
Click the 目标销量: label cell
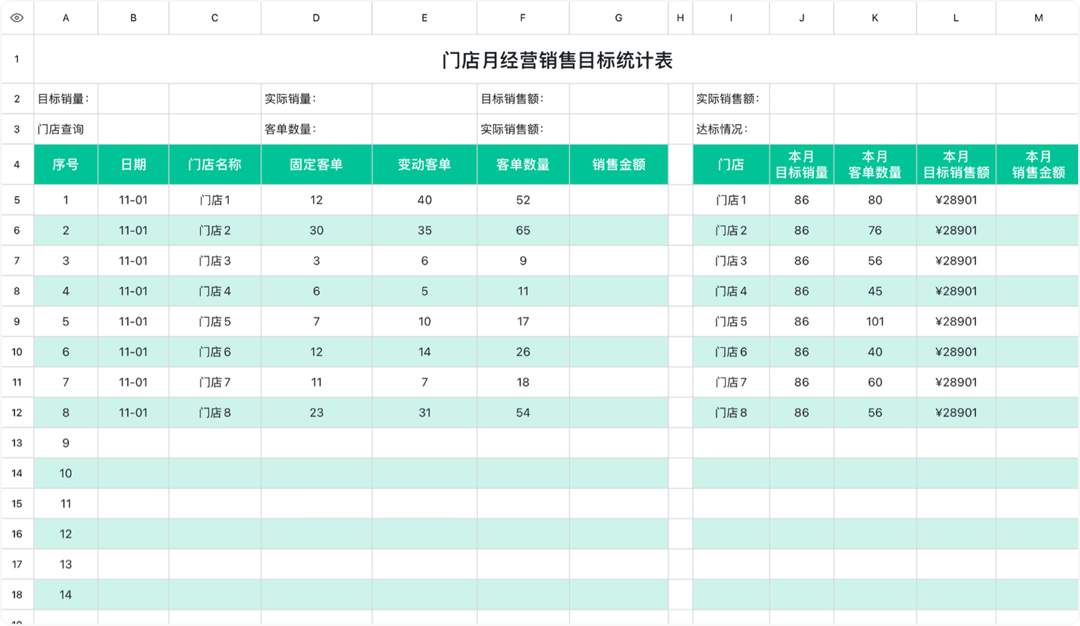(x=66, y=99)
